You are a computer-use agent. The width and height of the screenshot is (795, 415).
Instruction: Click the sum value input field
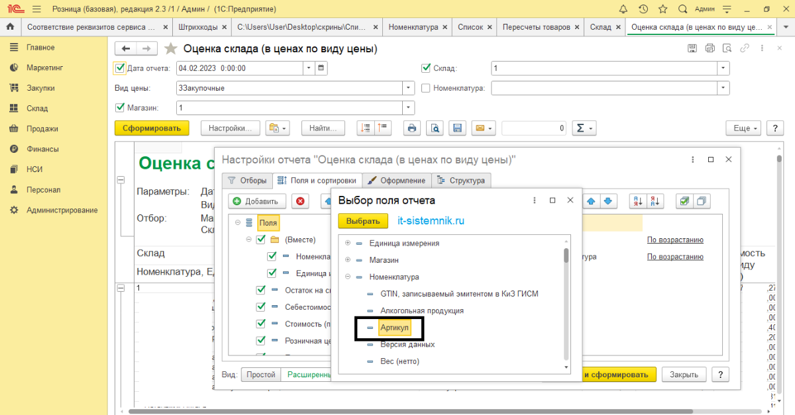pos(534,128)
